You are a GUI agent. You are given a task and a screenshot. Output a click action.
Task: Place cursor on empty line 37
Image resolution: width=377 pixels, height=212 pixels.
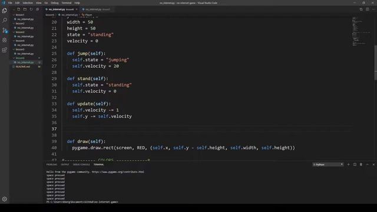[x=207, y=129]
